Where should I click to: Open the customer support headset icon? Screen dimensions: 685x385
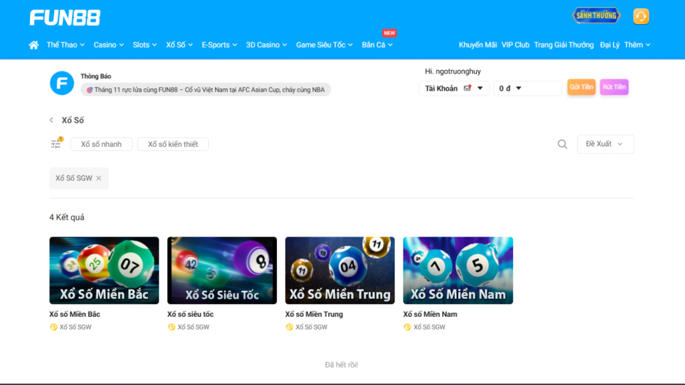pos(641,16)
